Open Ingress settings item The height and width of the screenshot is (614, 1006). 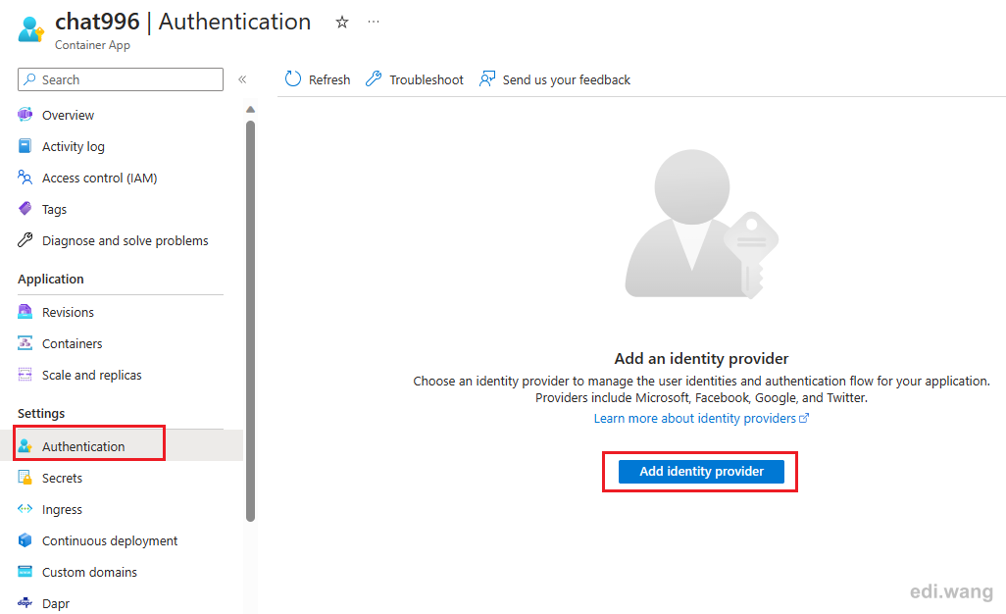[x=62, y=509]
